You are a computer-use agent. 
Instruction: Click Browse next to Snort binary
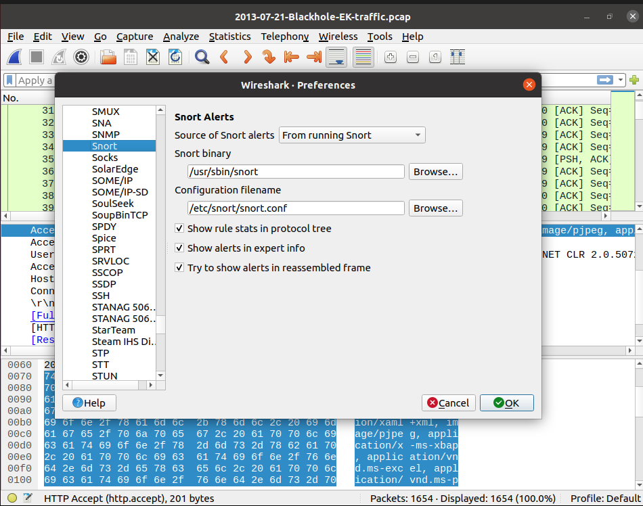click(x=435, y=172)
